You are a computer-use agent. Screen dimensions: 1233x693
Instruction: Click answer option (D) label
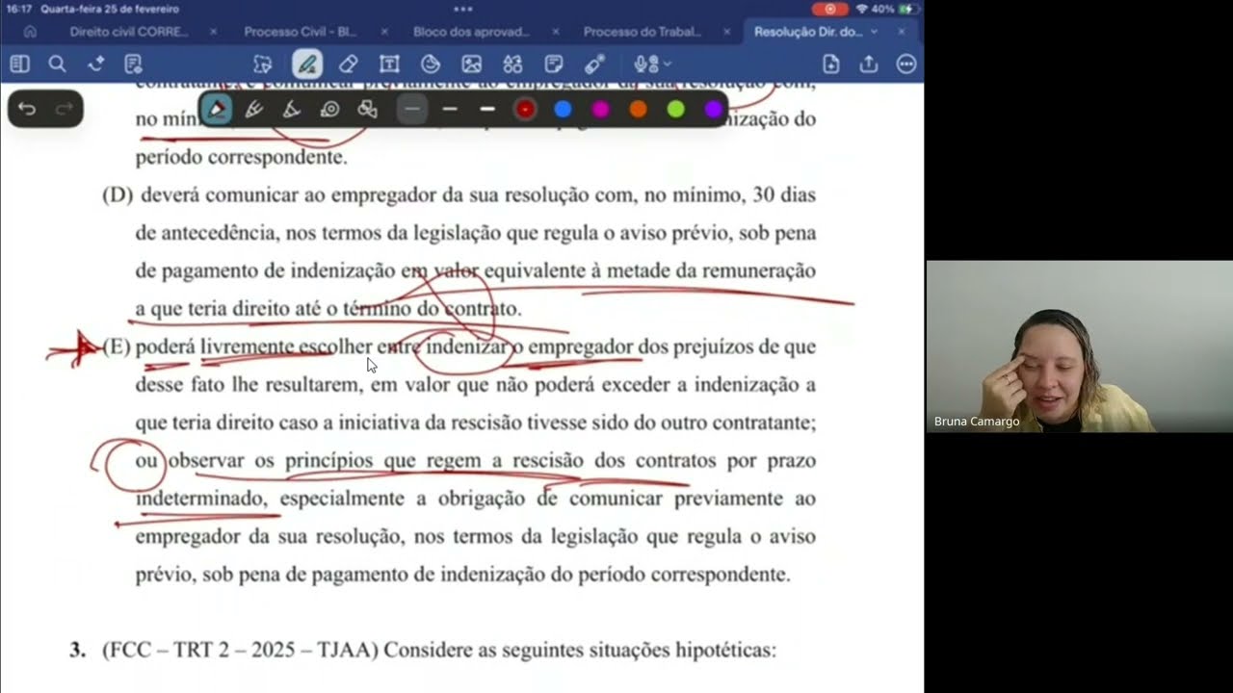117,195
